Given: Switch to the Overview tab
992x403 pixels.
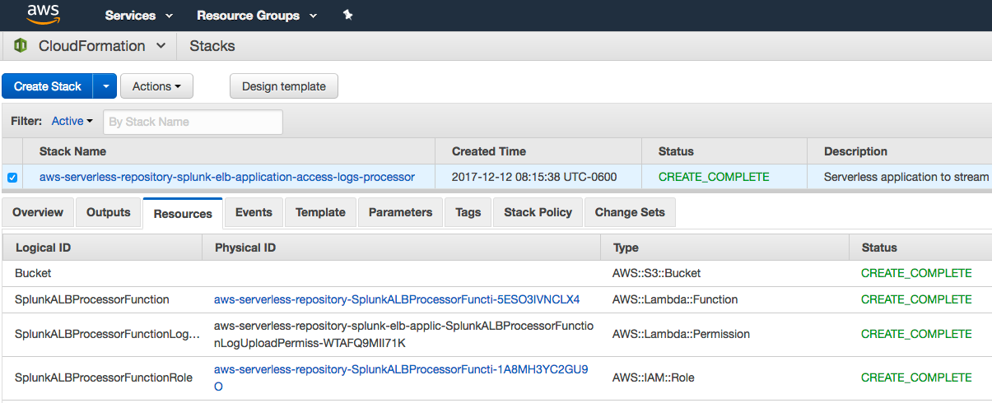Looking at the screenshot, I should [x=38, y=212].
